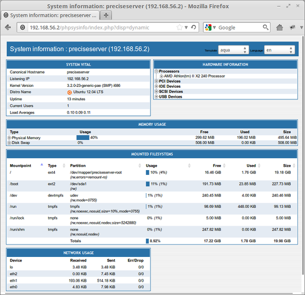The height and width of the screenshot is (295, 305).
Task: Open the toolbar overflow arrow at far right
Action: click(301, 28)
